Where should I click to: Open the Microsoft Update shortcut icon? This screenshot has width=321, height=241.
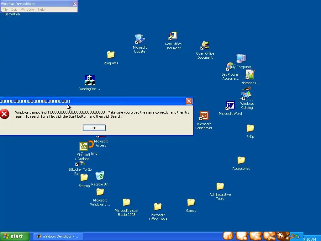coord(140,39)
